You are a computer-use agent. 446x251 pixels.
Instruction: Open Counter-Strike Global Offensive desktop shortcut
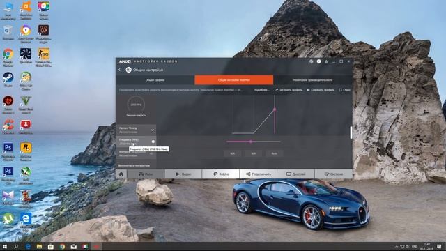pos(43,57)
